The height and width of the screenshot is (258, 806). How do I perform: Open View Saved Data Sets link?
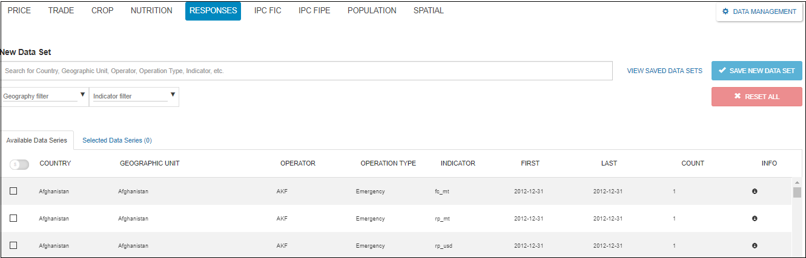tap(664, 71)
